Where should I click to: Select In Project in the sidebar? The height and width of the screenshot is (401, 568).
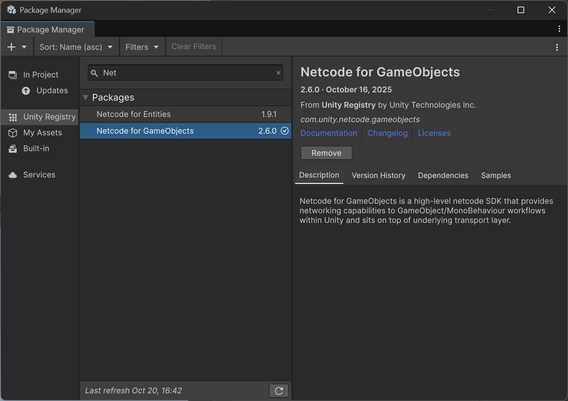(40, 75)
